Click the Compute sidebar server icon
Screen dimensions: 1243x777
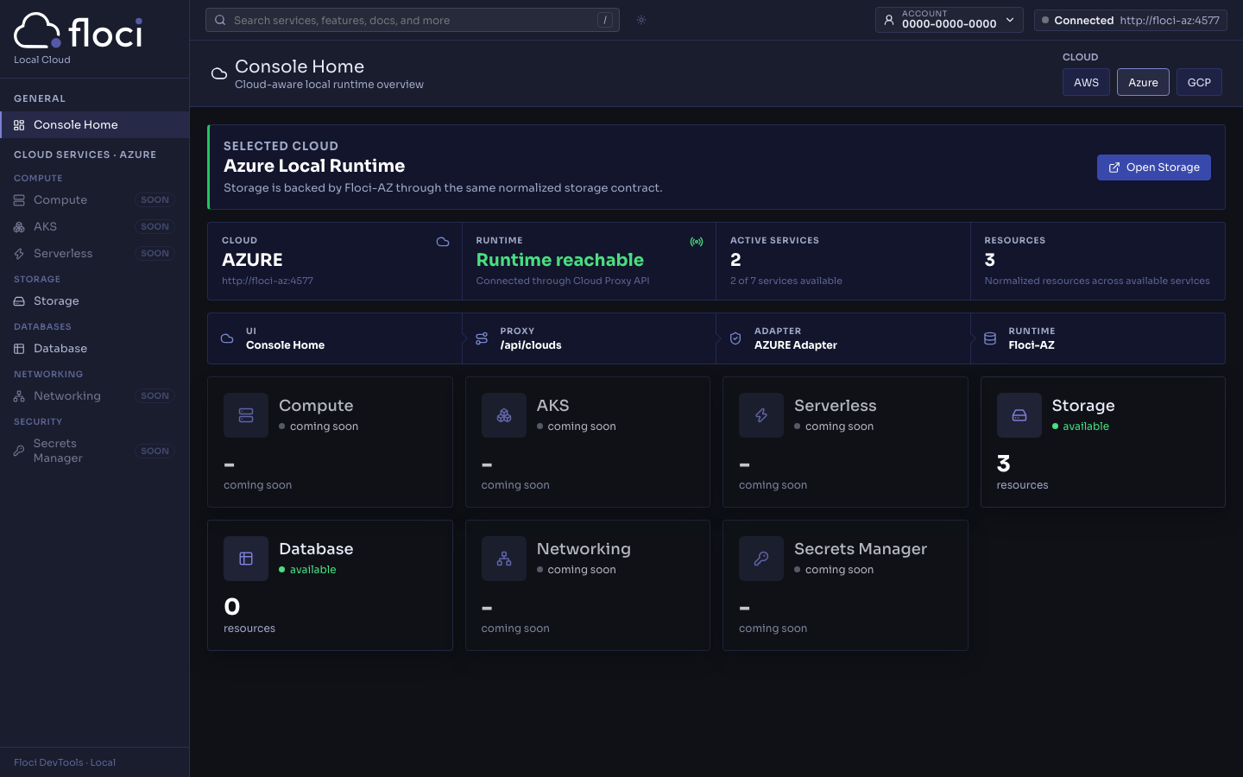point(19,200)
